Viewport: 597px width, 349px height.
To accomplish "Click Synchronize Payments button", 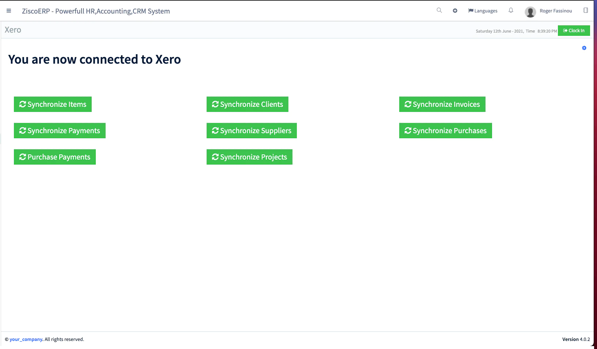I will pyautogui.click(x=60, y=131).
